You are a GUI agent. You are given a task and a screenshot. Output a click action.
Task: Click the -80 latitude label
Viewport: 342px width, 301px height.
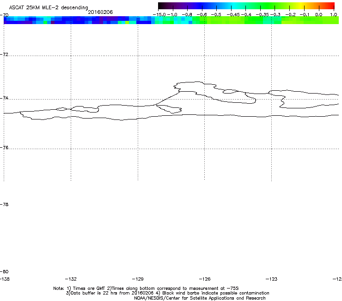pos(4,271)
